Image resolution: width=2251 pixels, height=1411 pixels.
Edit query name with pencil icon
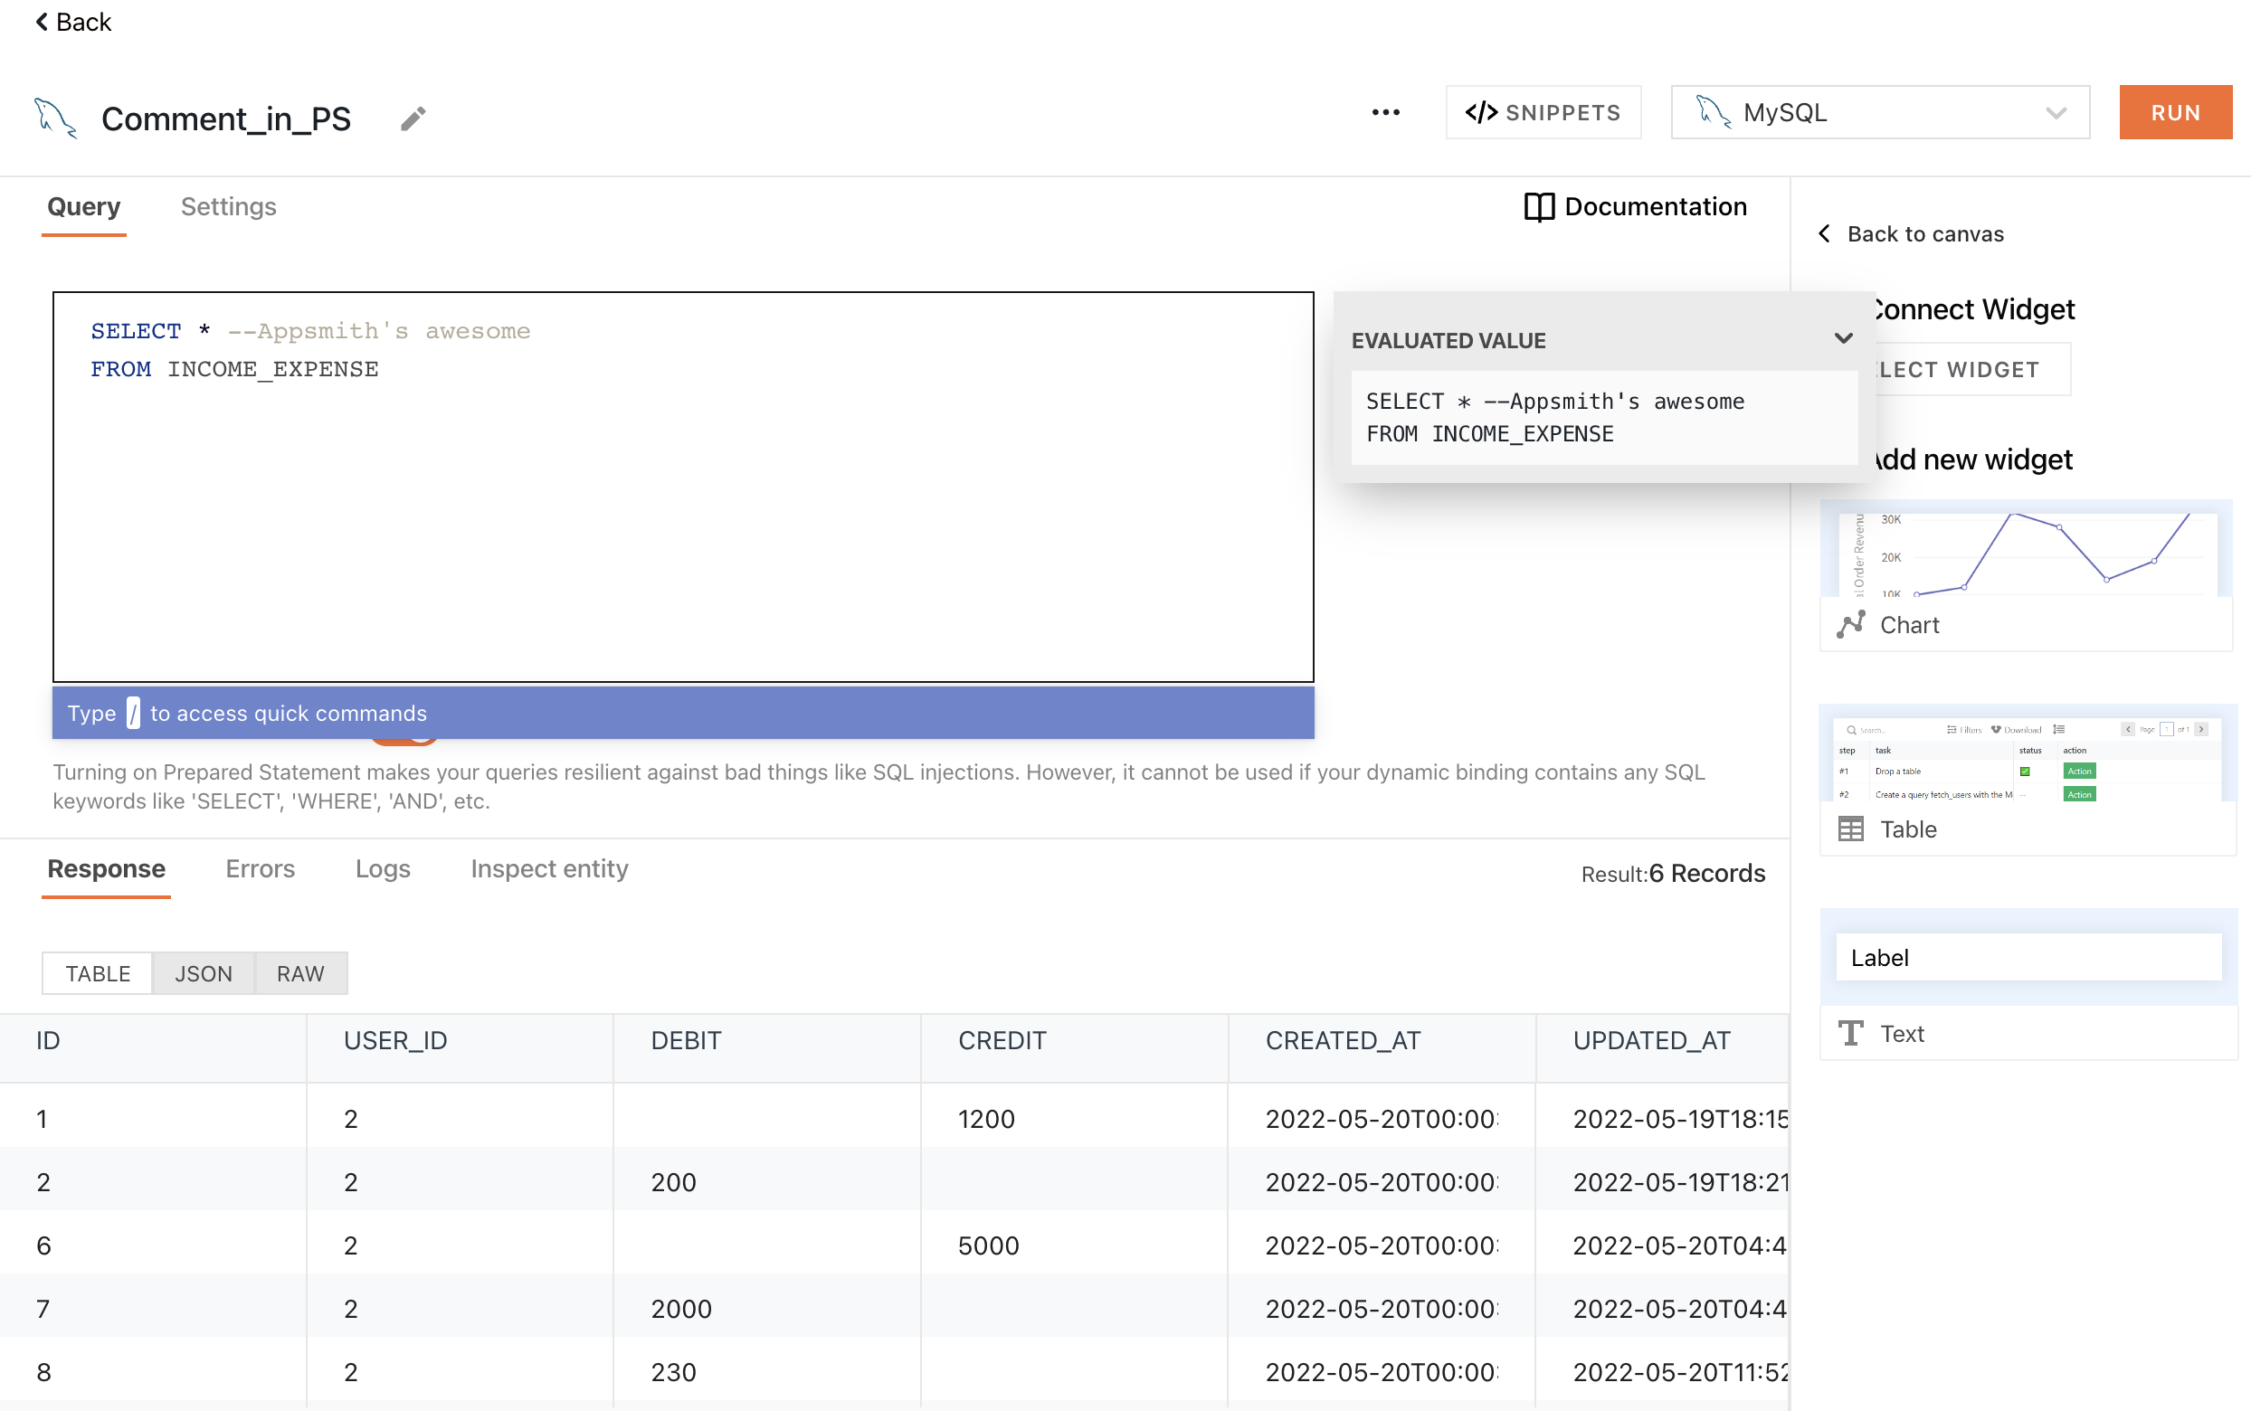click(413, 118)
